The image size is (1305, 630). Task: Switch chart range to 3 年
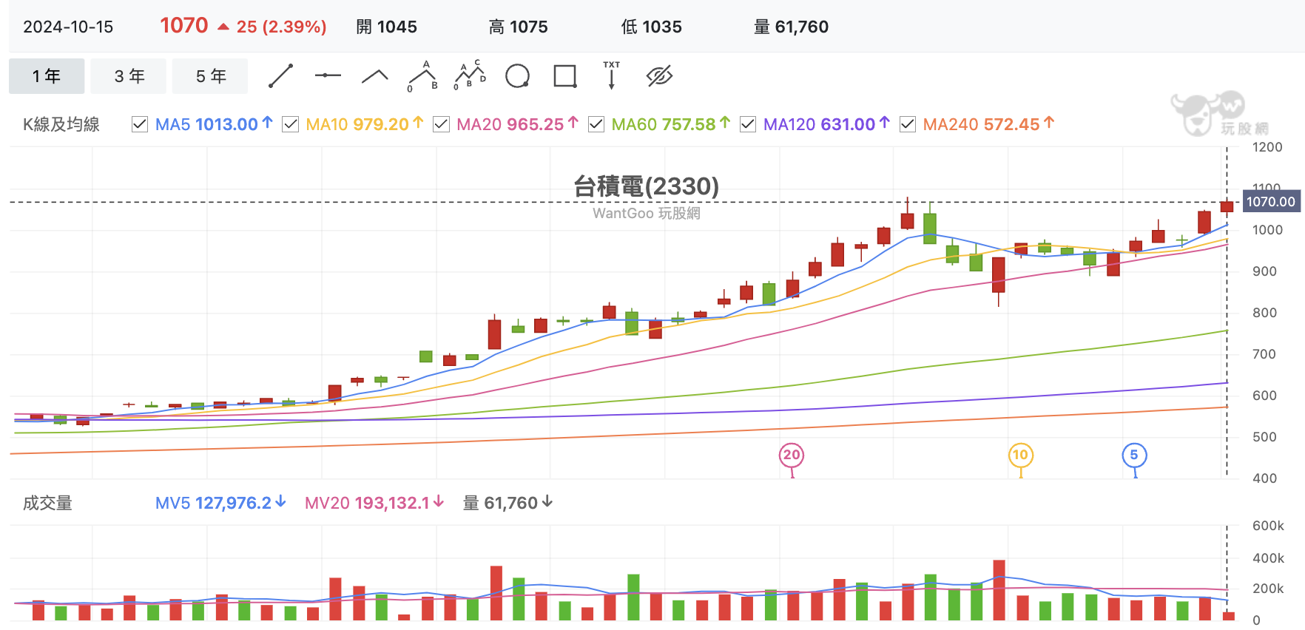coord(129,76)
